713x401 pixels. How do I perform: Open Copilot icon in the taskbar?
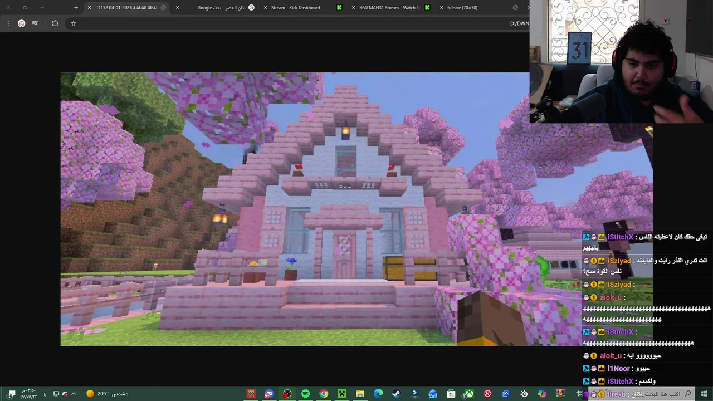click(x=542, y=394)
